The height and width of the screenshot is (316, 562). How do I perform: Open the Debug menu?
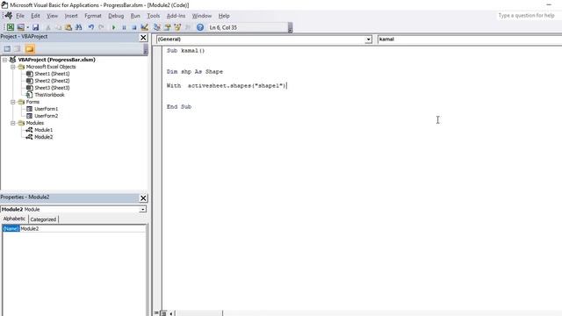tap(116, 16)
